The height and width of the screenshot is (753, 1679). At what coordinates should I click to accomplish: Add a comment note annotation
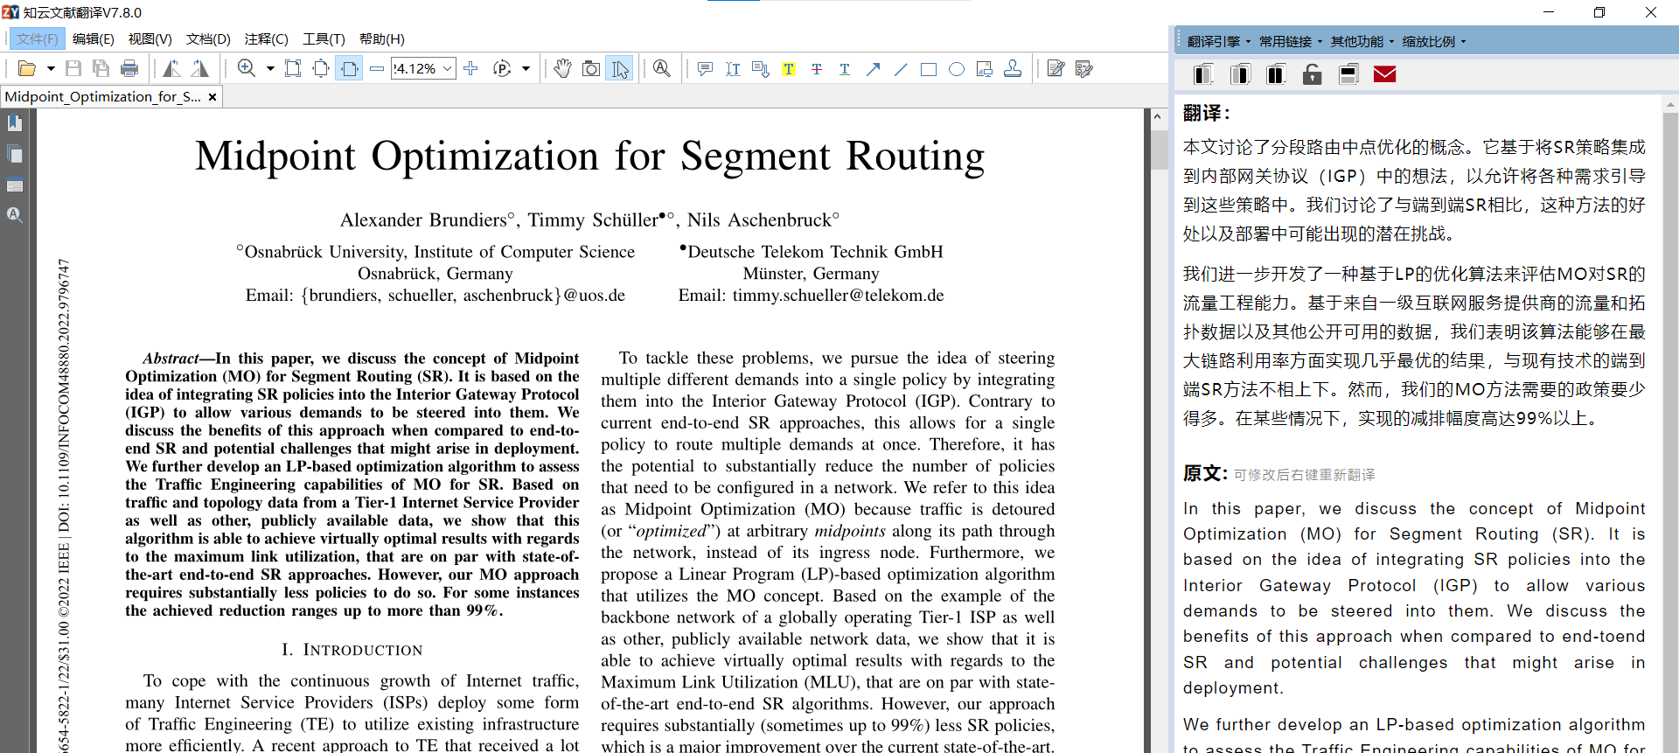pyautogui.click(x=705, y=69)
